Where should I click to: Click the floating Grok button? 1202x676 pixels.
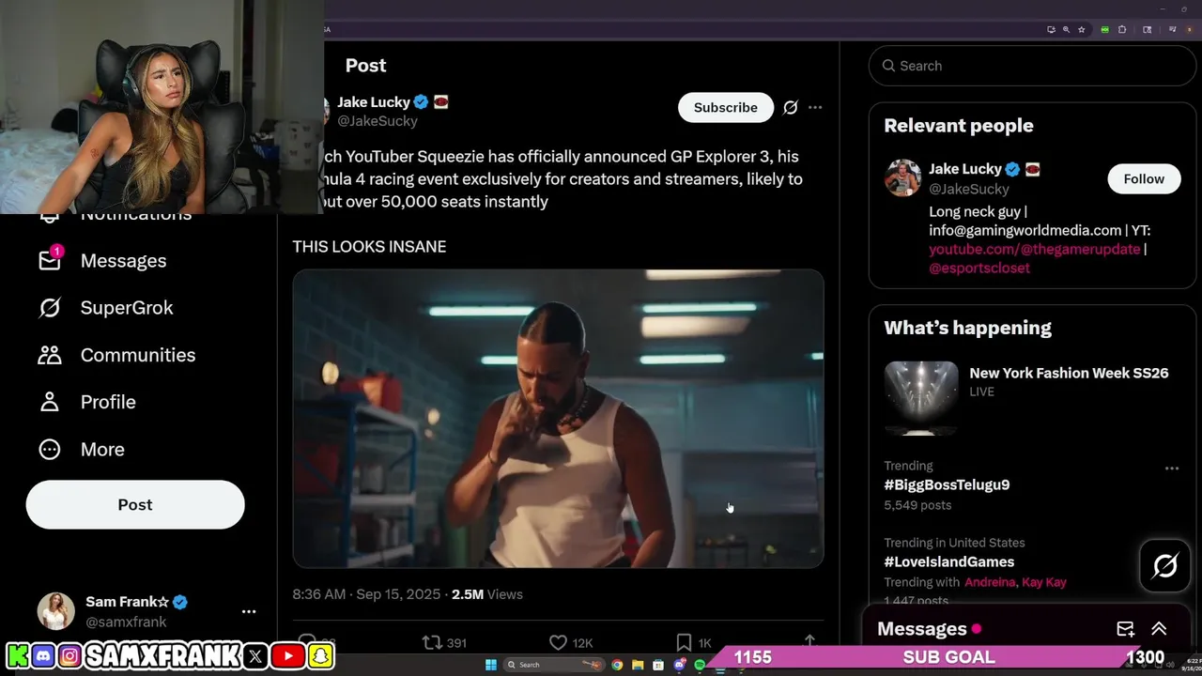click(x=1165, y=566)
